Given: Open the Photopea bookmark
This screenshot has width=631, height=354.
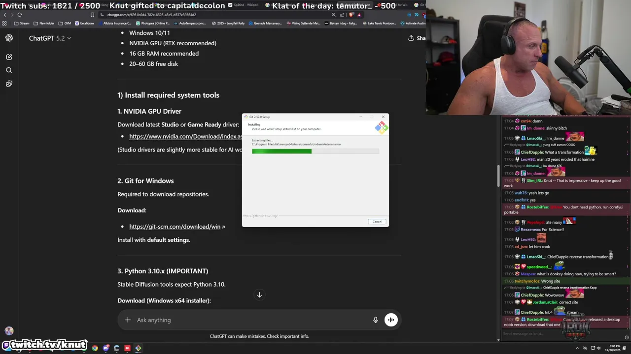Looking at the screenshot, I should 152,23.
